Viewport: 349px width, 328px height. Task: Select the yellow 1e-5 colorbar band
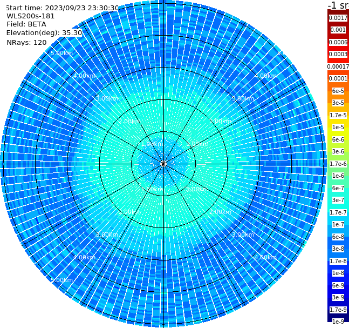(x=338, y=127)
